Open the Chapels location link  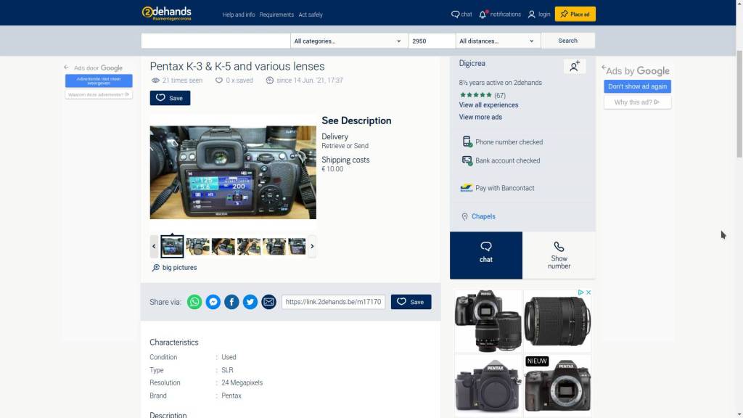pos(483,216)
